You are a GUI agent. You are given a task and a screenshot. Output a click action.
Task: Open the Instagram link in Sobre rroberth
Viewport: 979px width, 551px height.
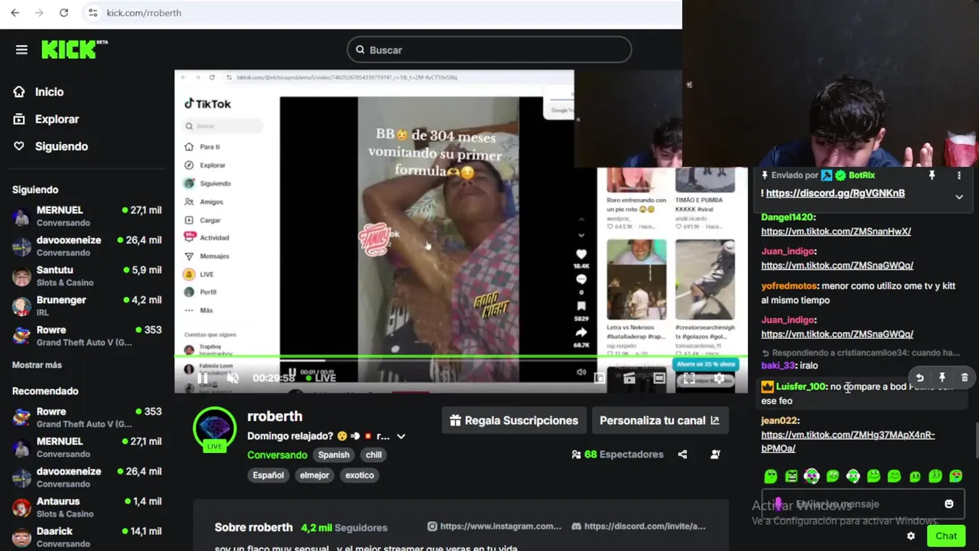coord(494,527)
